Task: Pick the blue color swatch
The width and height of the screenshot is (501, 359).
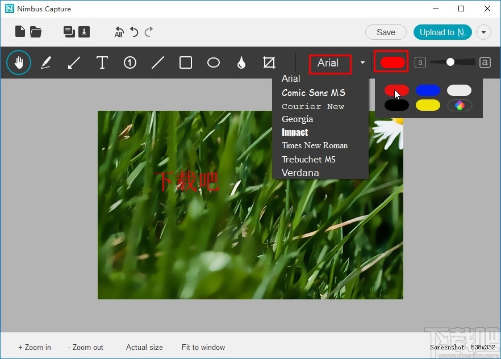Action: [428, 90]
